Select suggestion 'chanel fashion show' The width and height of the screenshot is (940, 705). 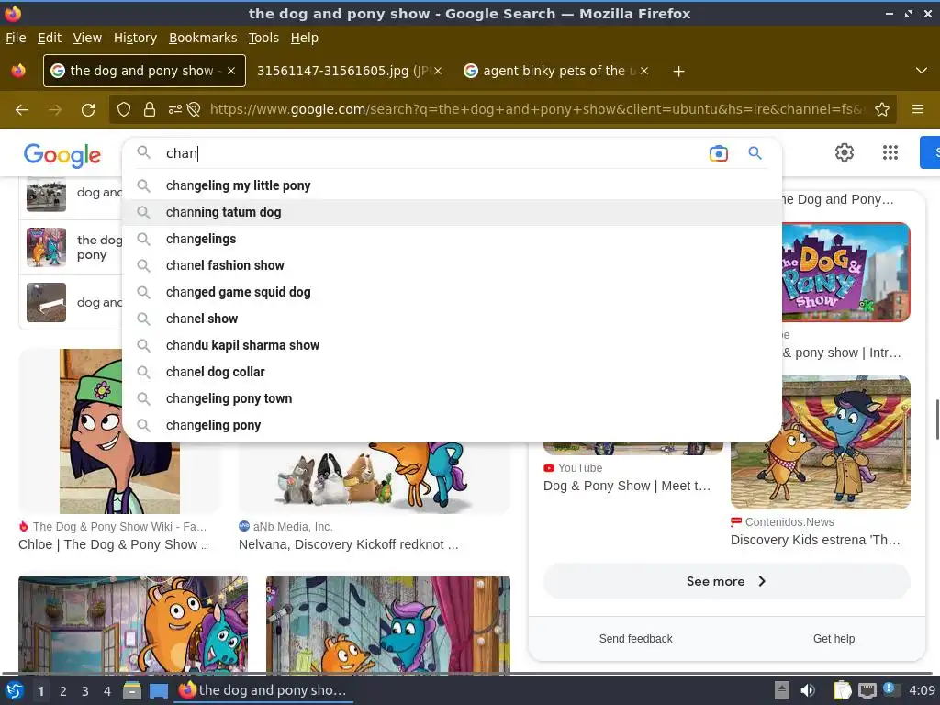[452, 265]
